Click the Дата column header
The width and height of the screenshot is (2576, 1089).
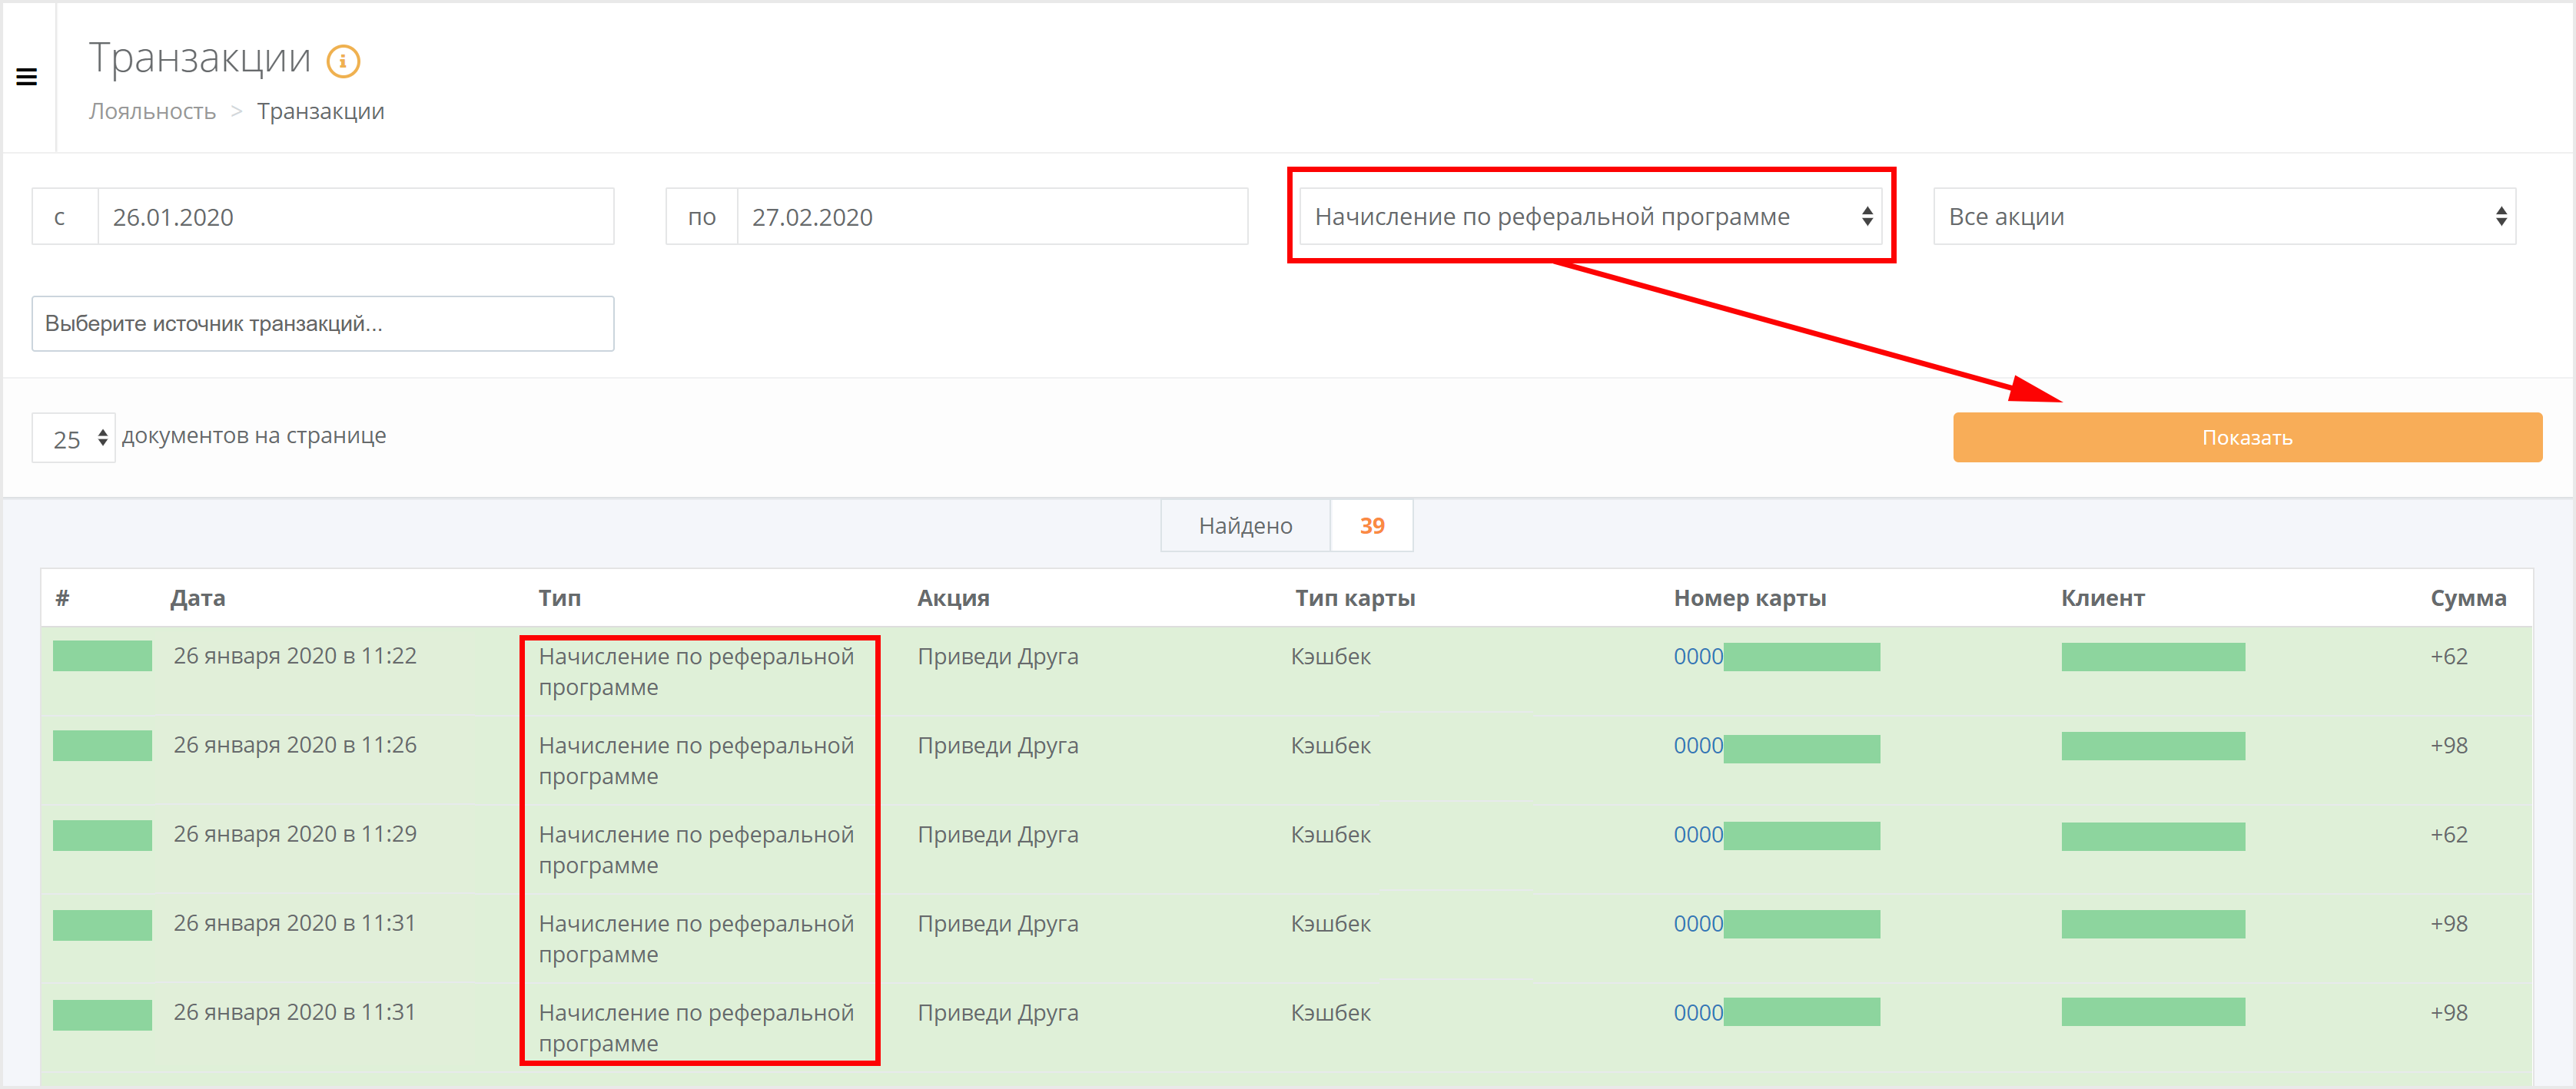click(197, 598)
